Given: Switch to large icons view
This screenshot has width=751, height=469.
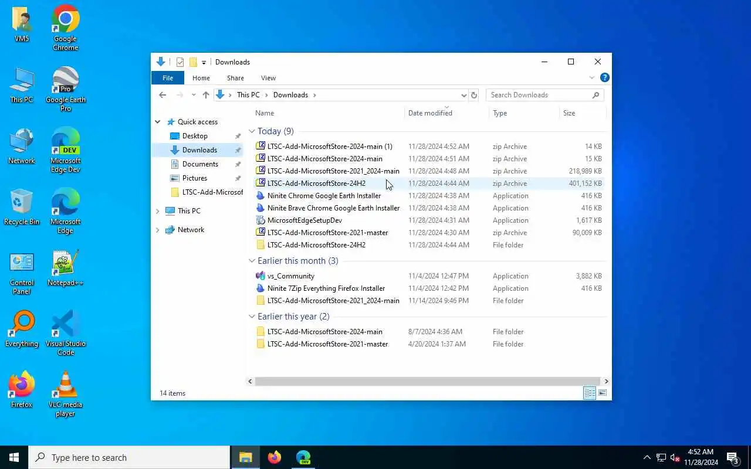Looking at the screenshot, I should coord(602,393).
